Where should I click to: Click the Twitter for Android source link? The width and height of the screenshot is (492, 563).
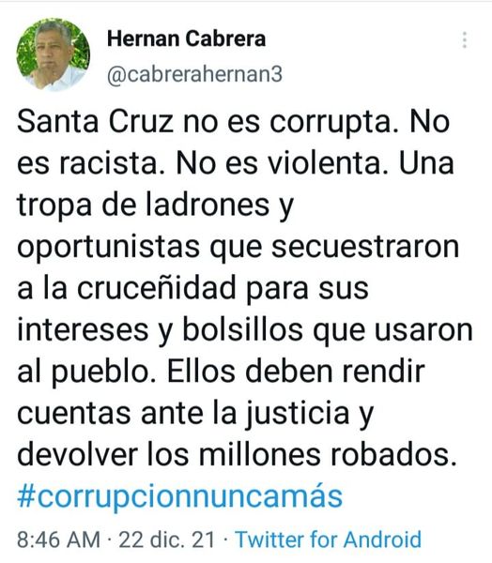click(x=328, y=540)
